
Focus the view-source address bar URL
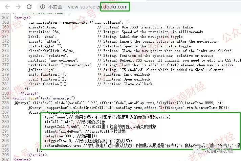98,7
